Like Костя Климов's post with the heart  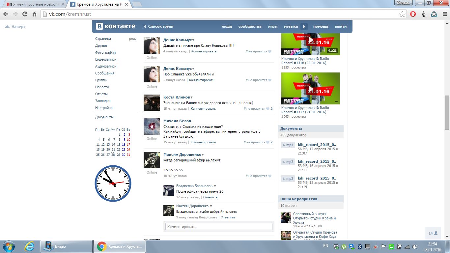(267, 109)
